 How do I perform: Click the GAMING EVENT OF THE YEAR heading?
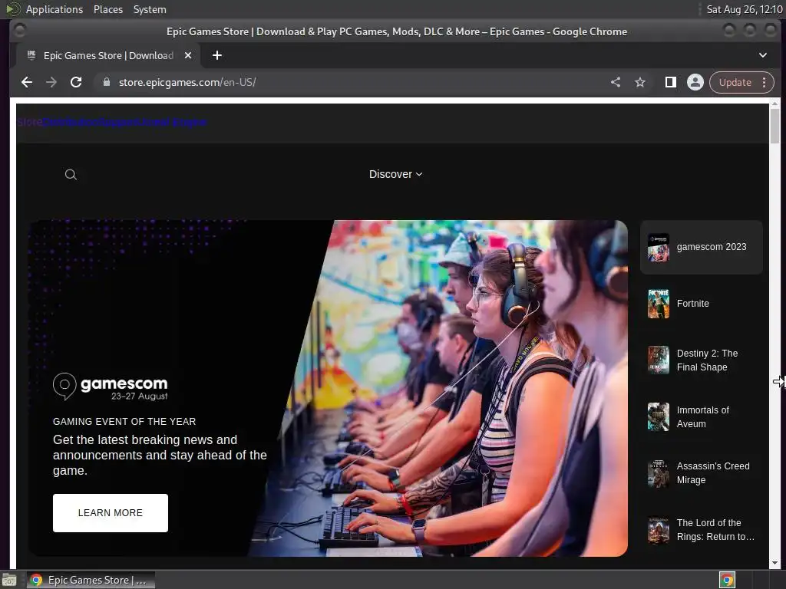pos(124,422)
